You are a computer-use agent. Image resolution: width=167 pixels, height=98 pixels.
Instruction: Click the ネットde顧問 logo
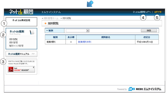[21, 12]
